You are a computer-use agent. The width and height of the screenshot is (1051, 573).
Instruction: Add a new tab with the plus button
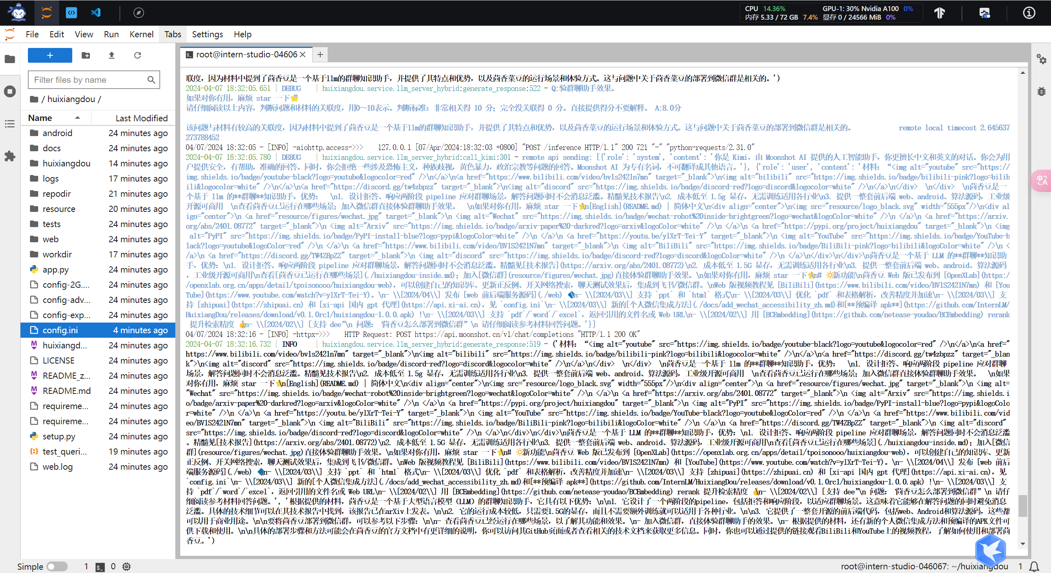(320, 55)
